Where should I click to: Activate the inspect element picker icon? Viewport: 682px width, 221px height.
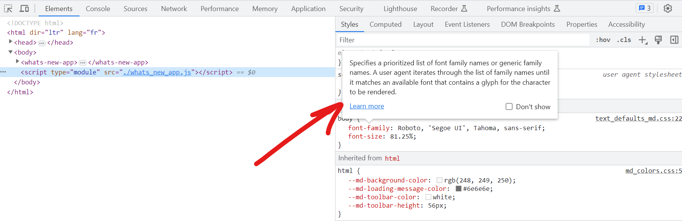point(8,8)
